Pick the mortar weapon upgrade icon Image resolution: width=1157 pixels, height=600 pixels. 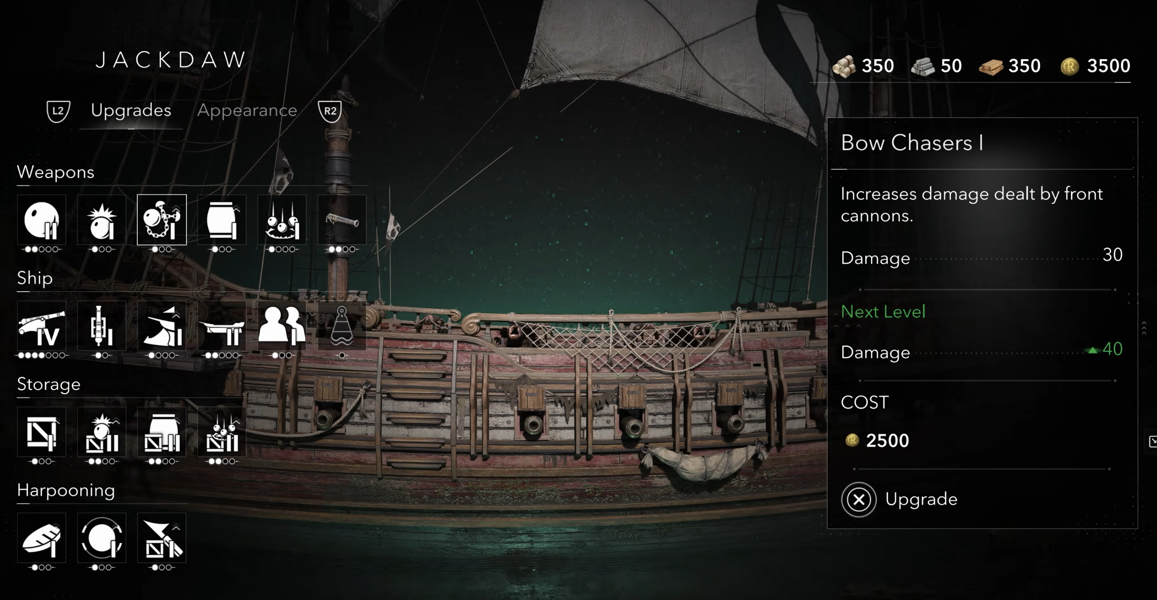coord(282,220)
